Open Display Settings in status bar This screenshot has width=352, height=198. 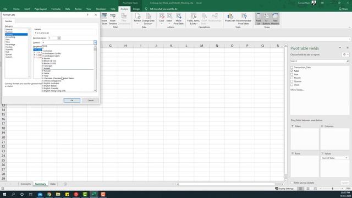click(284, 189)
